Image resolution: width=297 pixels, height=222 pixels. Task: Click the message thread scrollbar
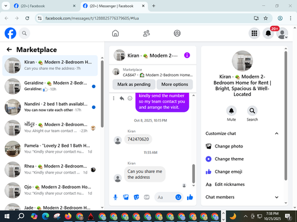point(194,174)
